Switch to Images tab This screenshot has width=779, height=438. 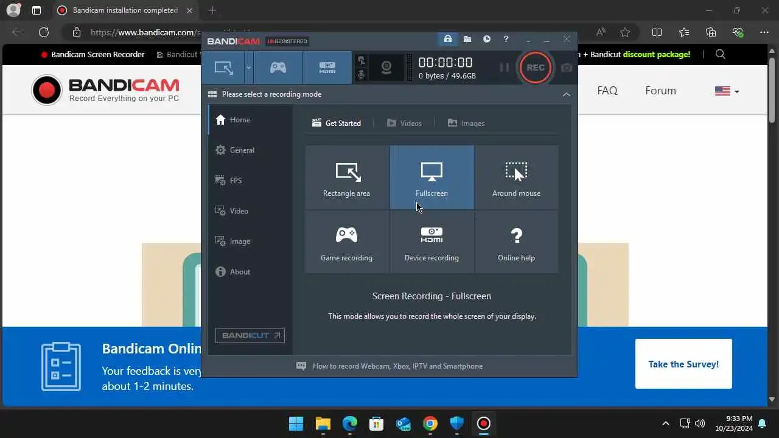(x=466, y=123)
